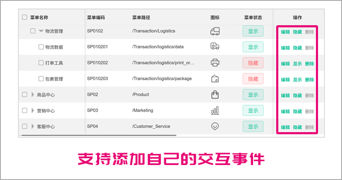Click the scrollbar left arrow below the table

[x=20, y=136]
